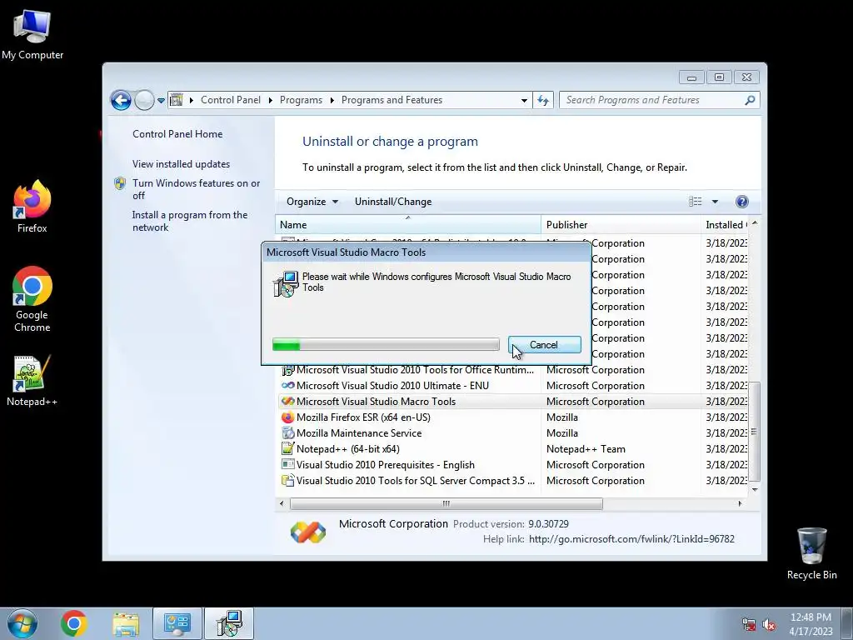
Task: Open View installed updates link
Action: click(181, 164)
